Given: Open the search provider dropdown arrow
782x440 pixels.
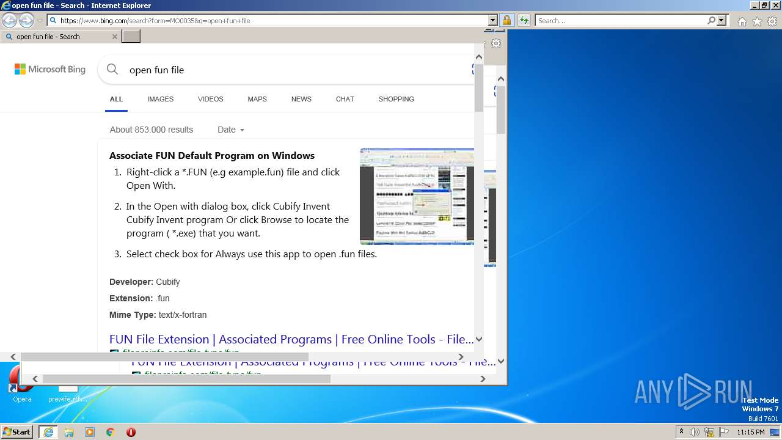Looking at the screenshot, I should [x=722, y=21].
